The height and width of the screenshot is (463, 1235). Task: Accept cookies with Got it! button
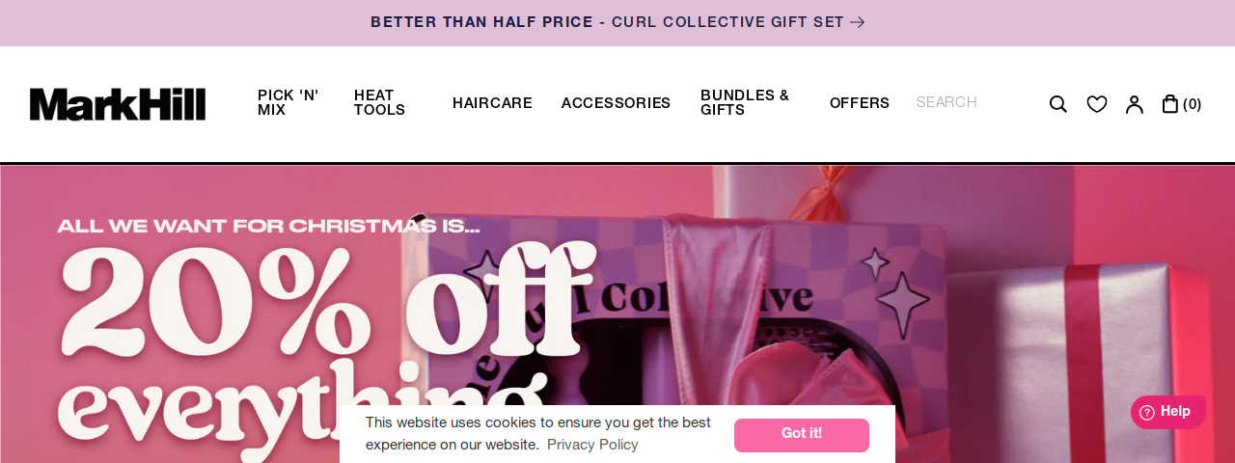coord(802,435)
